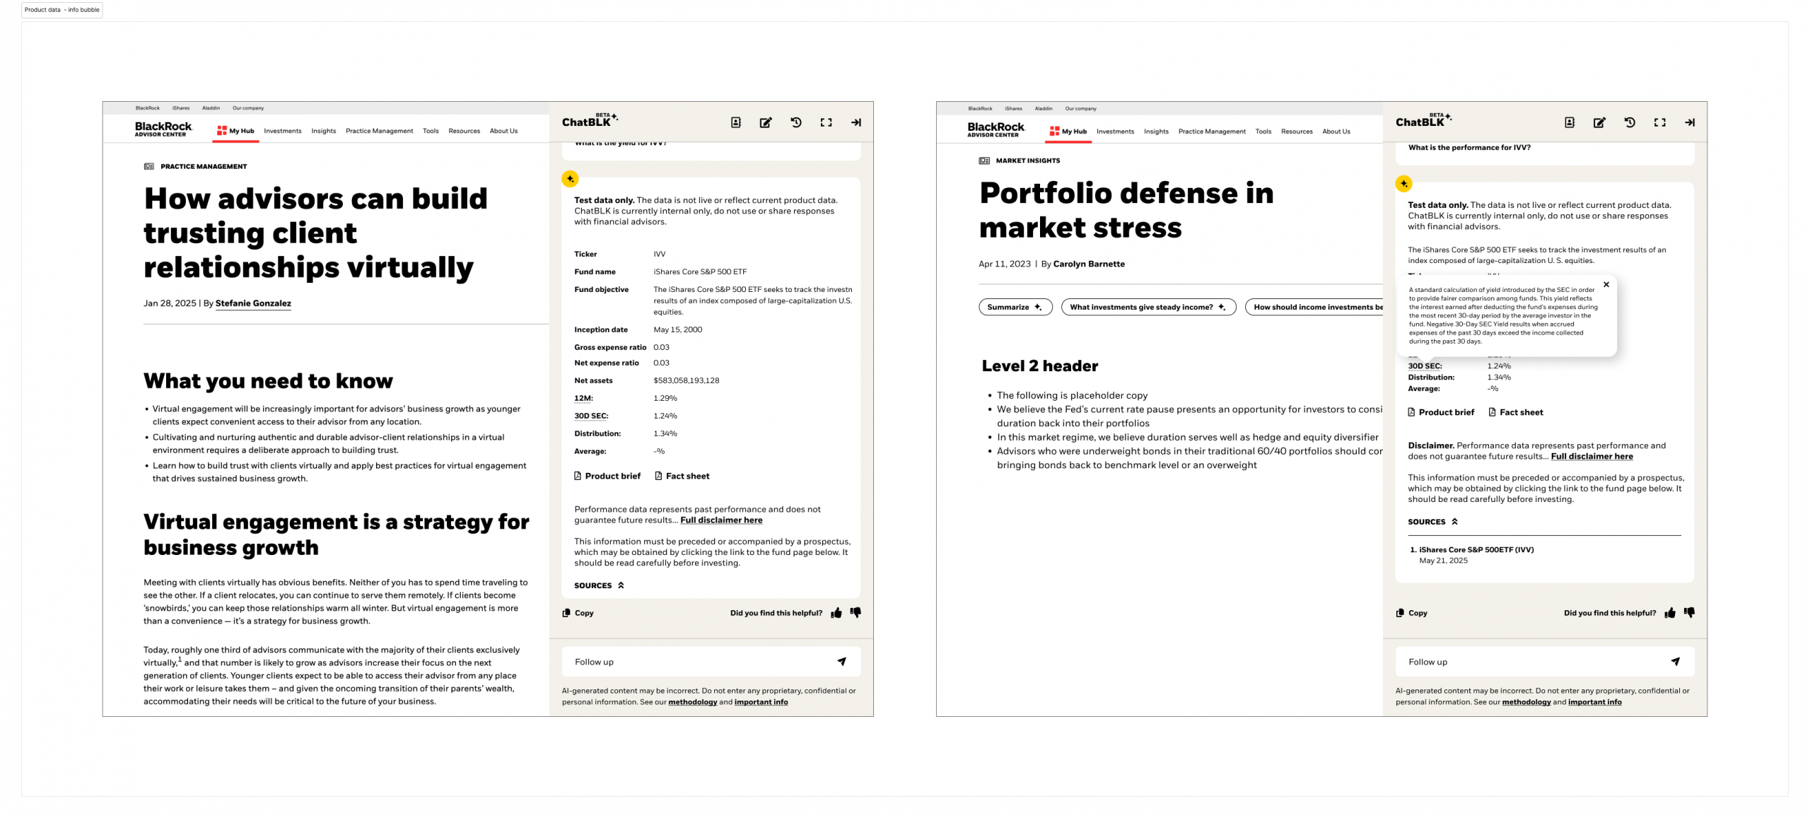The height and width of the screenshot is (818, 1810).
Task: Open Product brief in right chat panel
Action: pos(1441,412)
